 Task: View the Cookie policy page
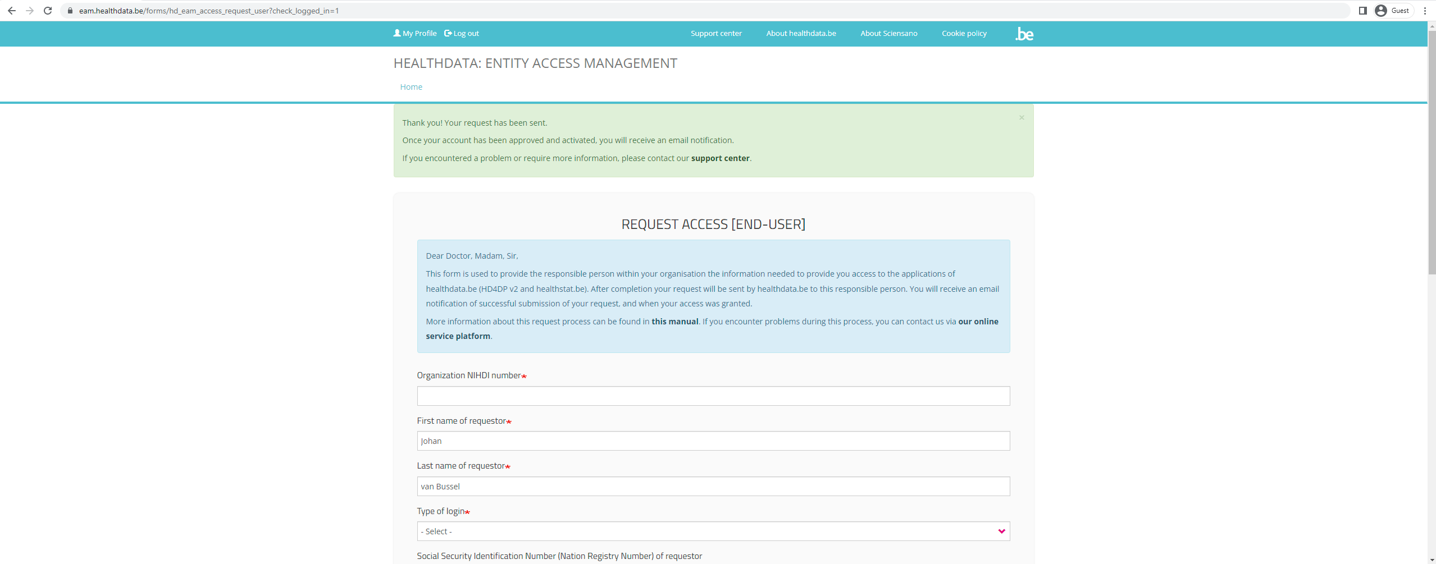click(964, 34)
